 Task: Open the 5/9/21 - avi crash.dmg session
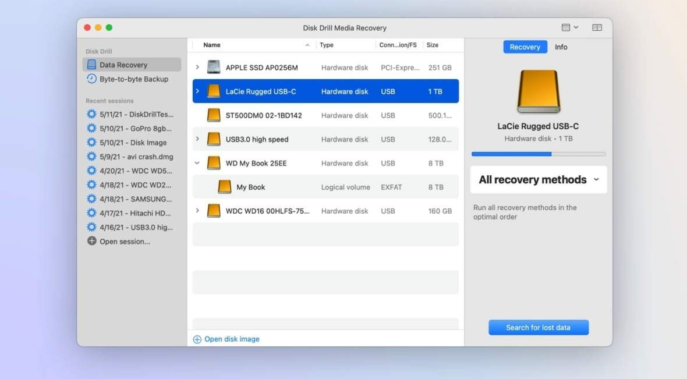pos(136,157)
